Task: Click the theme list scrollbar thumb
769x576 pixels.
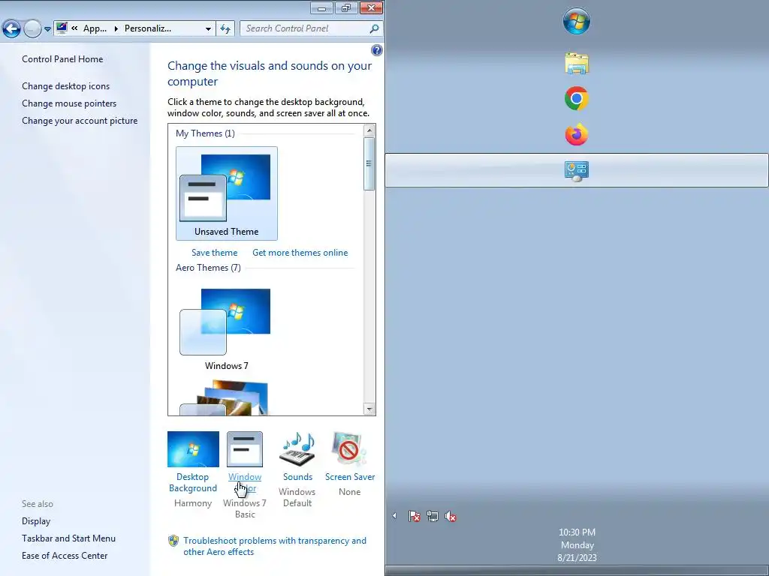Action: point(369,163)
